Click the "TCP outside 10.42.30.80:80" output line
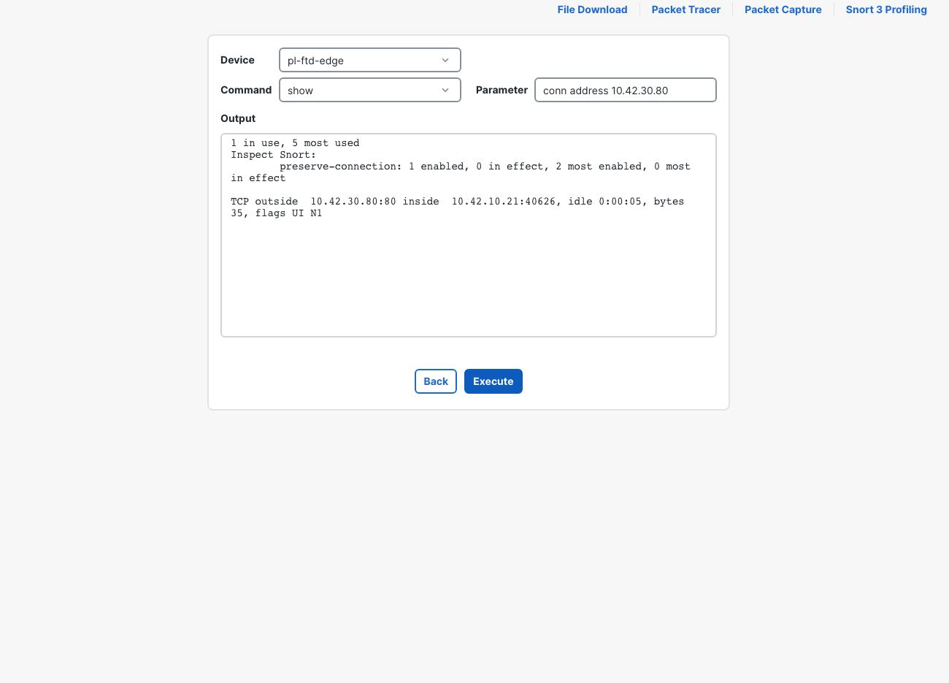 pos(458,202)
